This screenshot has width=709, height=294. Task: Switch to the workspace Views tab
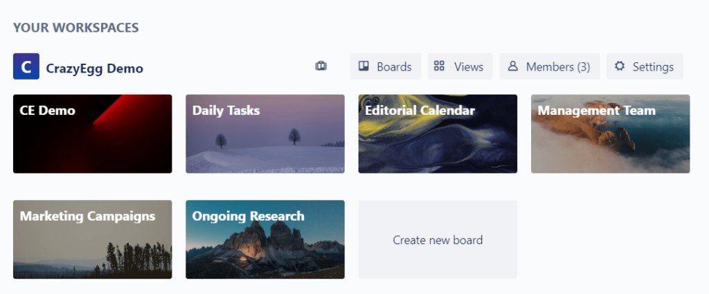coord(460,66)
